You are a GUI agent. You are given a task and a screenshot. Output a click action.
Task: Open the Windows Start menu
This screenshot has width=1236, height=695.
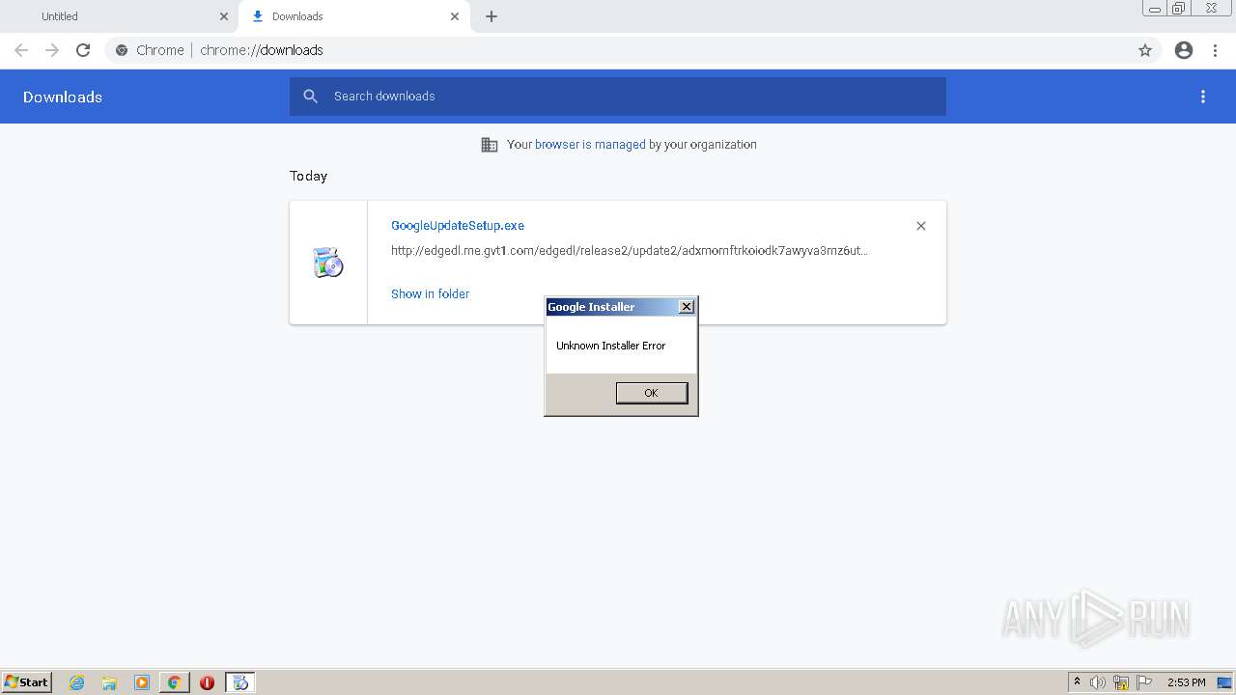[27, 682]
